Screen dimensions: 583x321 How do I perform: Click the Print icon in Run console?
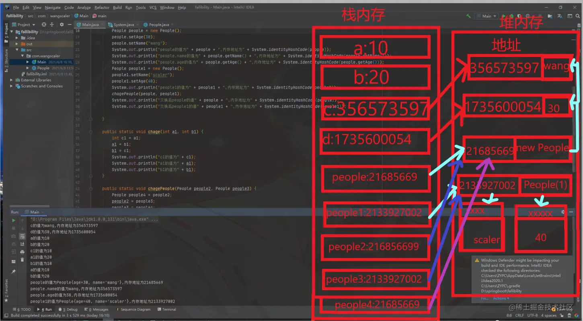coord(23,252)
